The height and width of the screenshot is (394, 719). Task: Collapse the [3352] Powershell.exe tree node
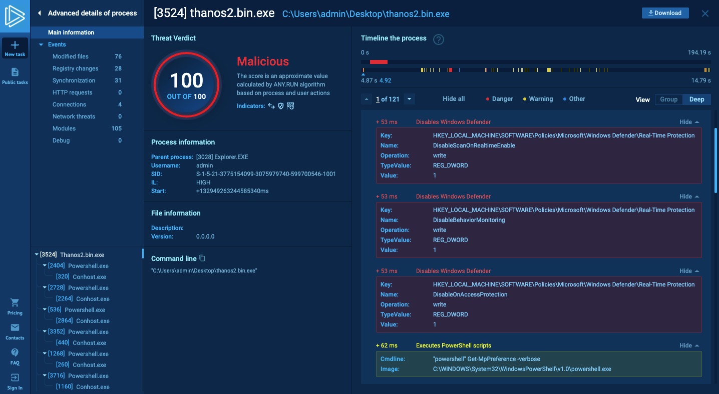pos(45,332)
